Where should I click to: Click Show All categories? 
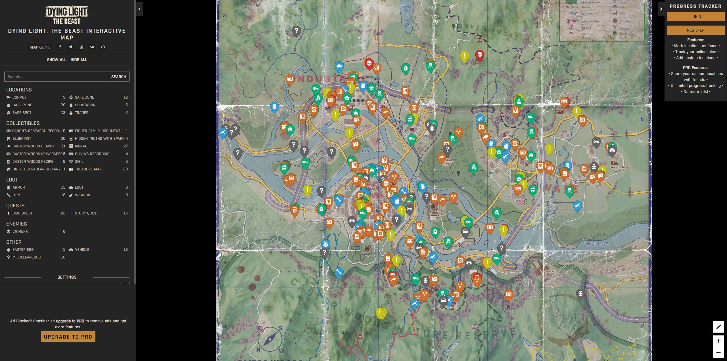pyautogui.click(x=57, y=60)
